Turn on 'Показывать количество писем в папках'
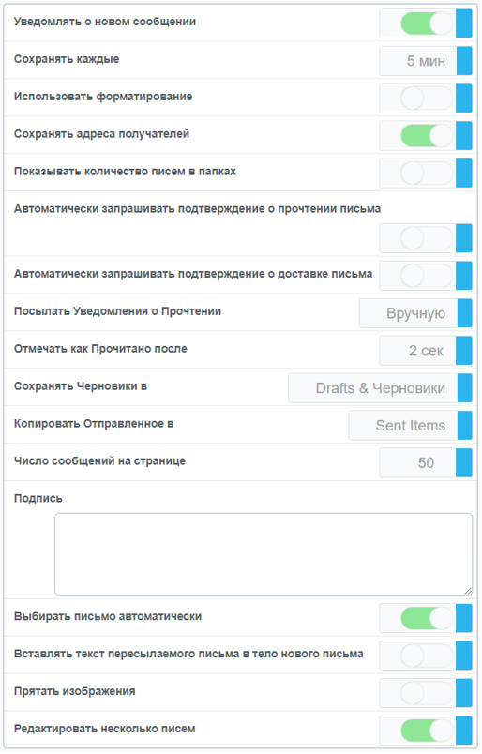This screenshot has height=754, width=482. (x=428, y=173)
